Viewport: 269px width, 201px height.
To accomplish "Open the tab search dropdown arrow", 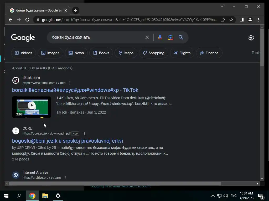I will [222, 7].
